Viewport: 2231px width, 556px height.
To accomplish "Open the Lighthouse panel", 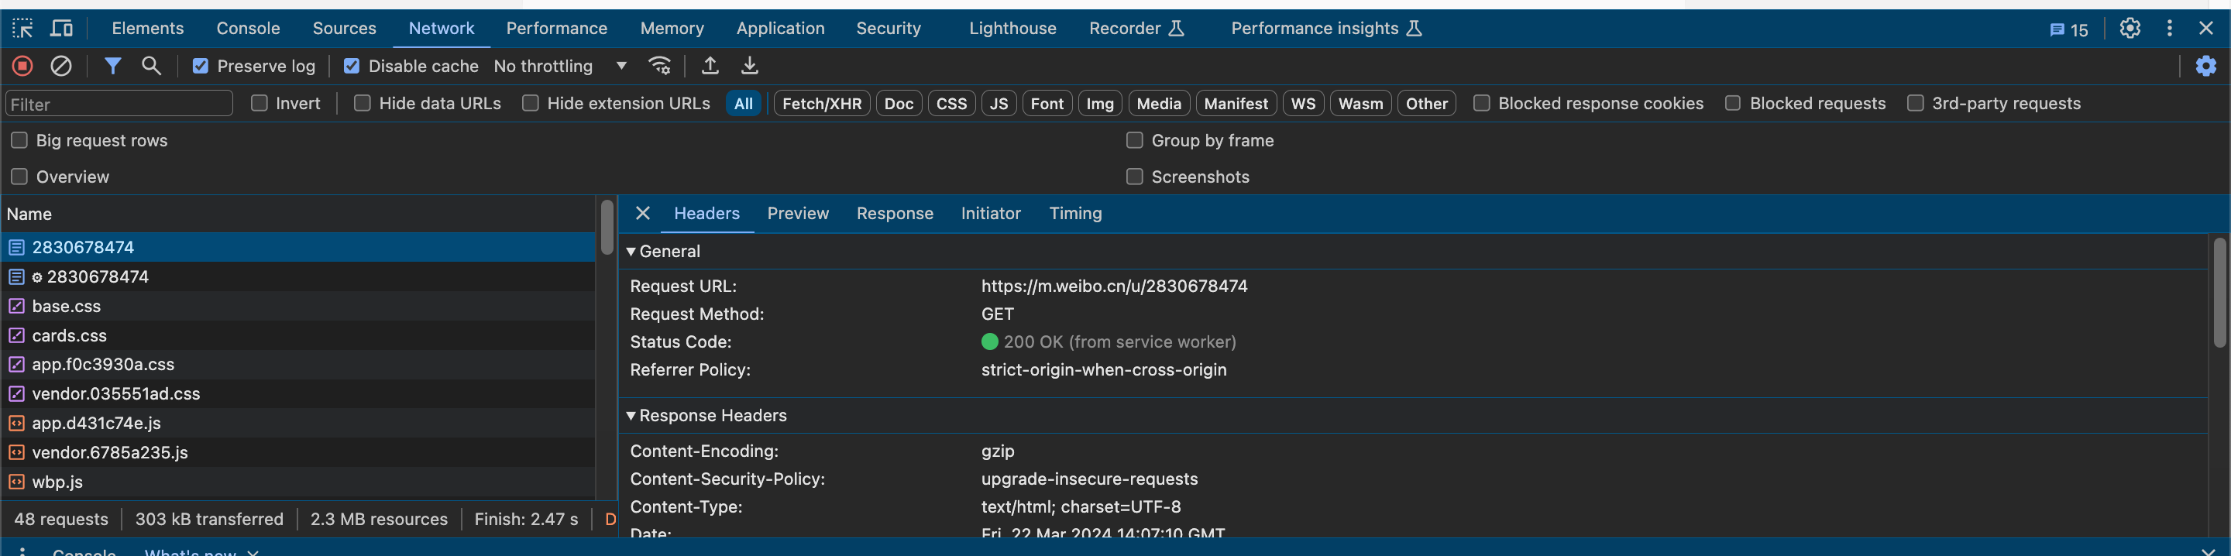I will click(x=1012, y=29).
